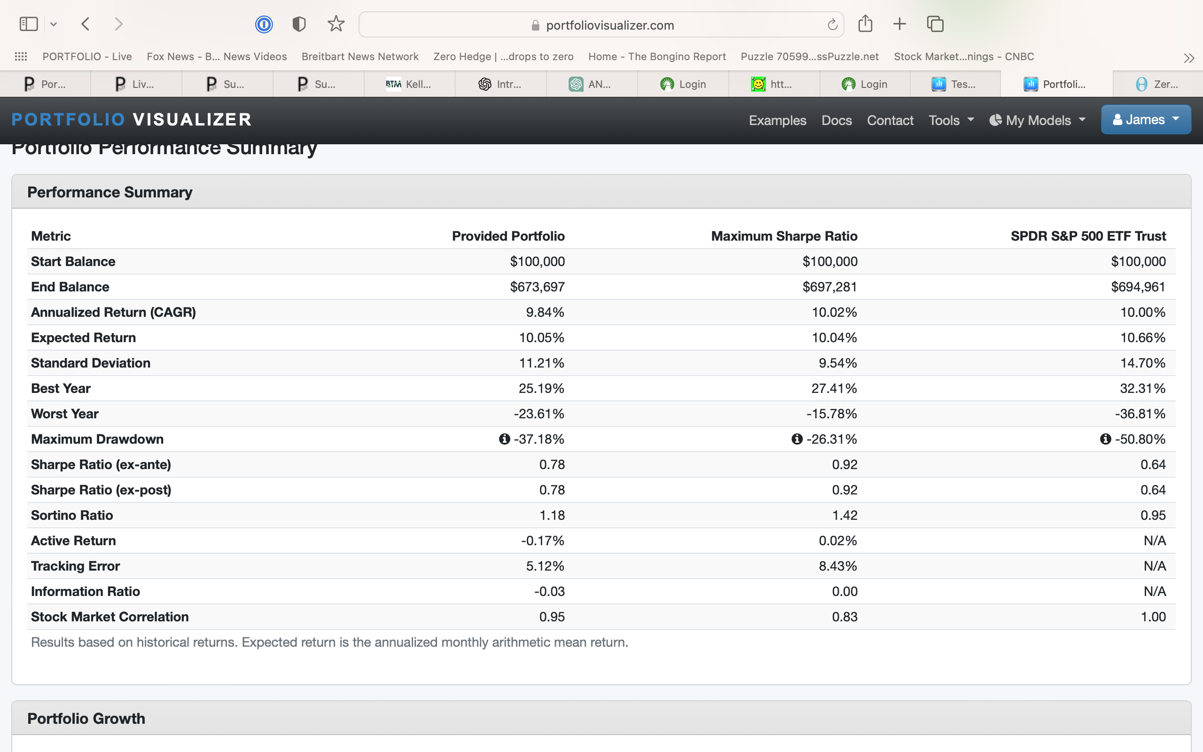This screenshot has width=1203, height=752.
Task: Click the Tracking Error row label
Action: [76, 566]
